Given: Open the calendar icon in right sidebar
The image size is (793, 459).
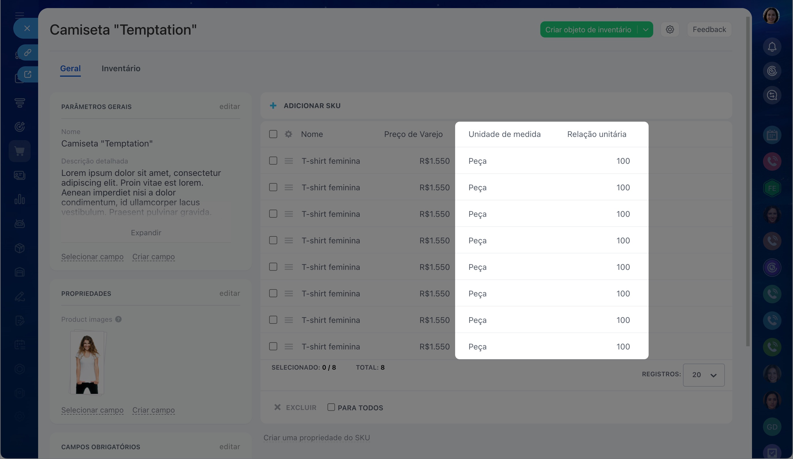Looking at the screenshot, I should pyautogui.click(x=772, y=135).
